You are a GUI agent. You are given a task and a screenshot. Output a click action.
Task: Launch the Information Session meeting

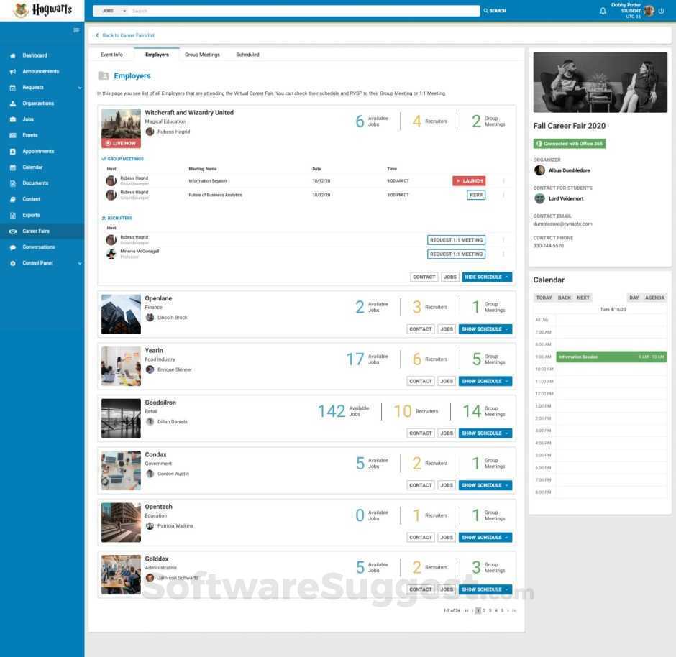click(469, 180)
